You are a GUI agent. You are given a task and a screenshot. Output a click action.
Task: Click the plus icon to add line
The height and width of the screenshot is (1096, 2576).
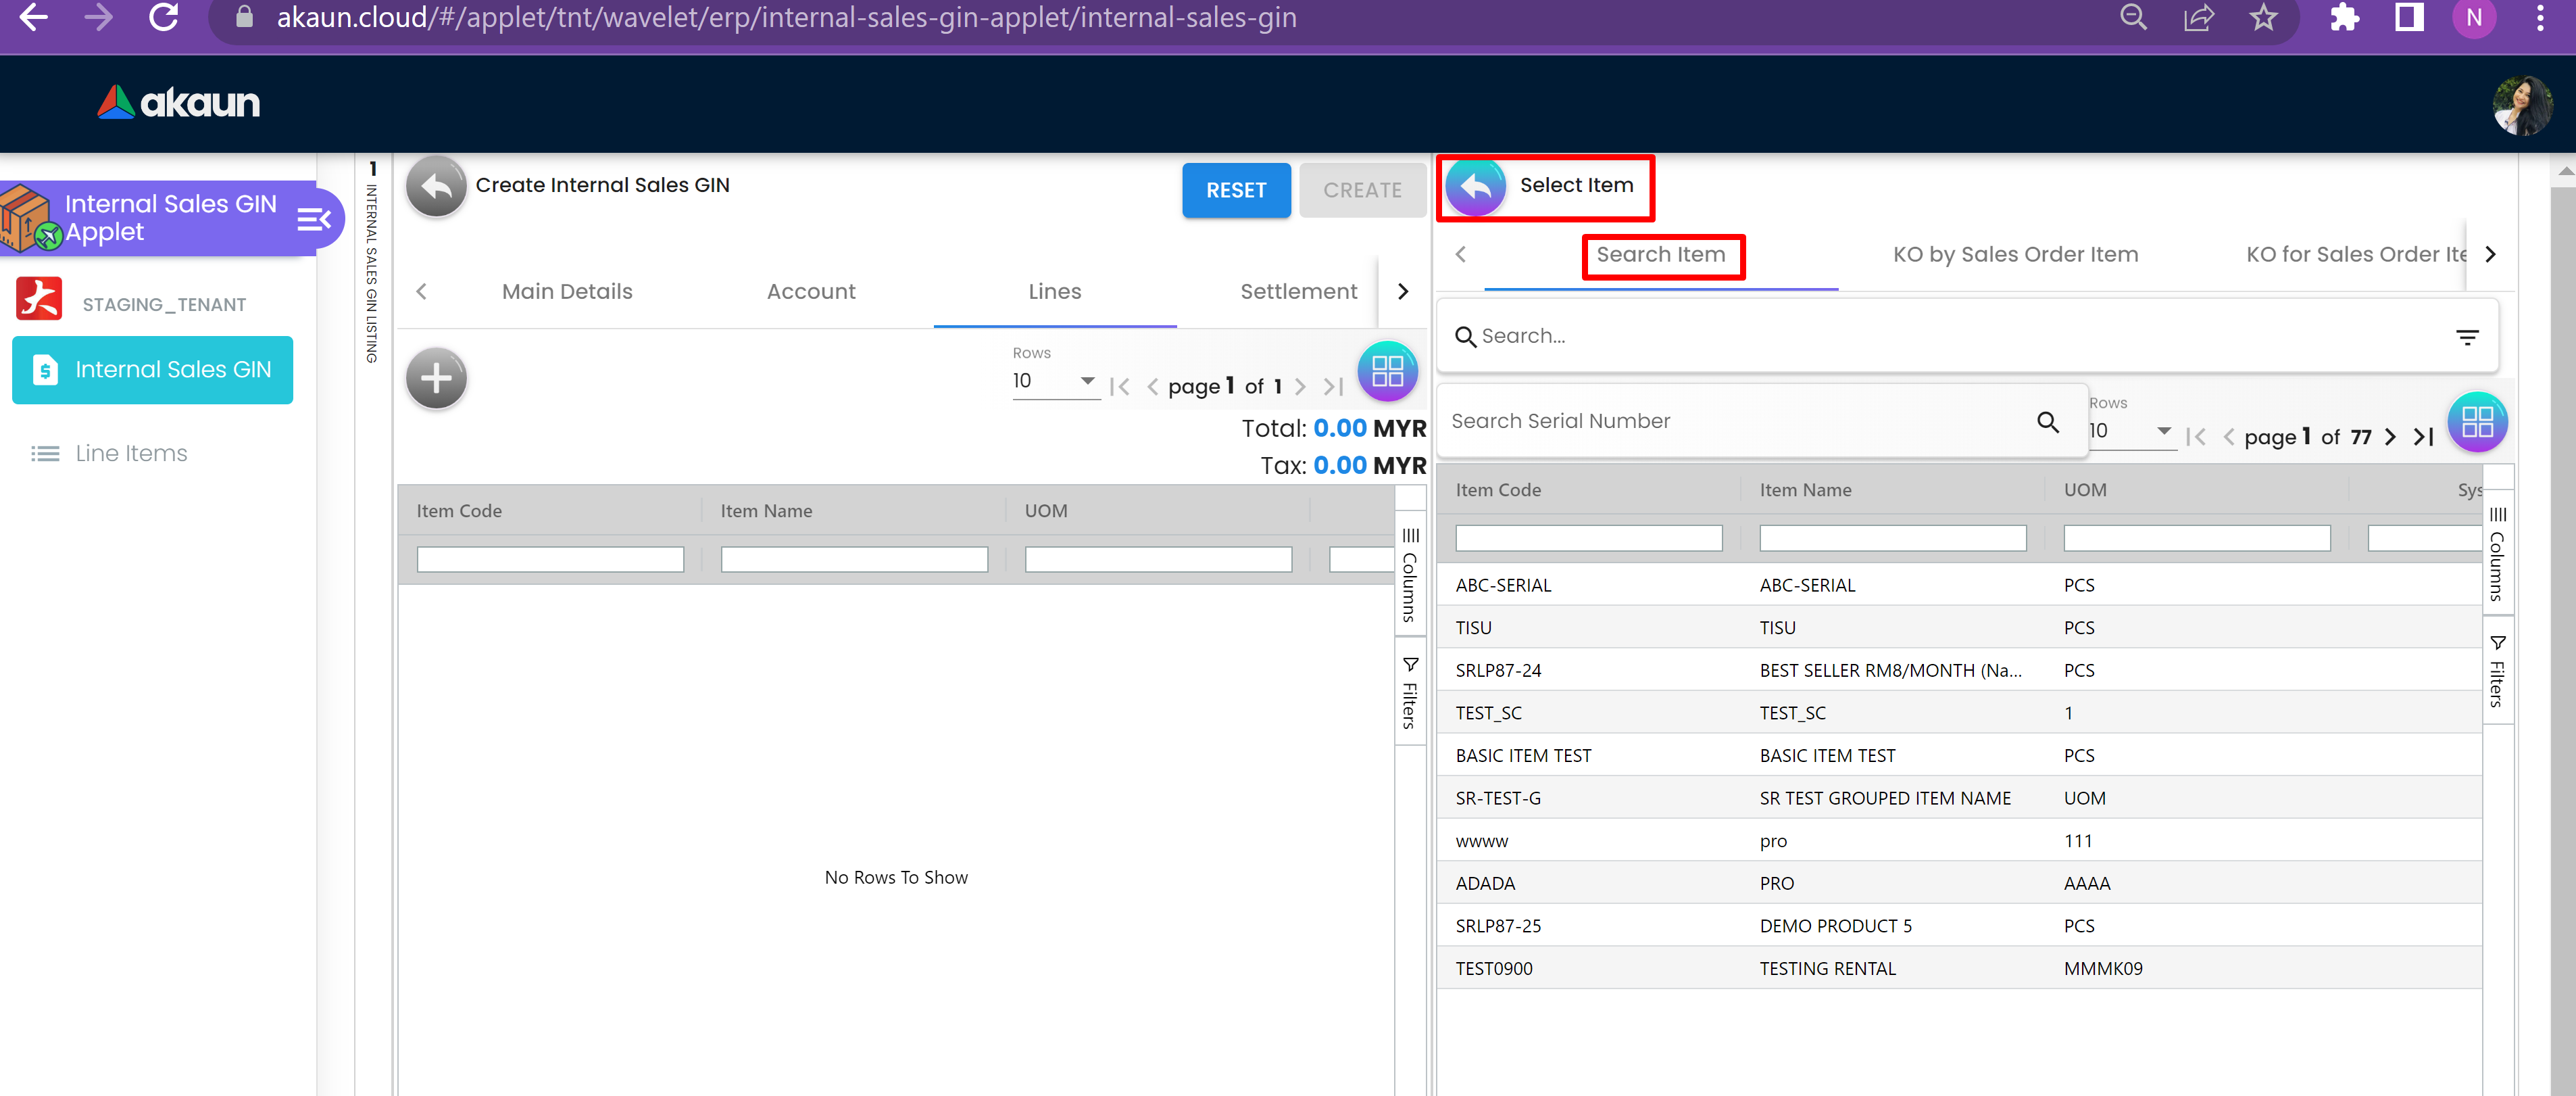[436, 379]
